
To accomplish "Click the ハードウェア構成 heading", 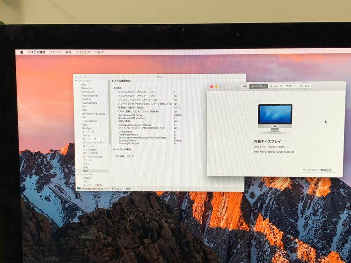I will pos(122,149).
